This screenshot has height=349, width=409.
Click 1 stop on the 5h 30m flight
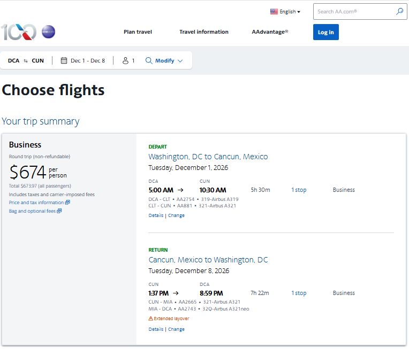pyautogui.click(x=299, y=190)
